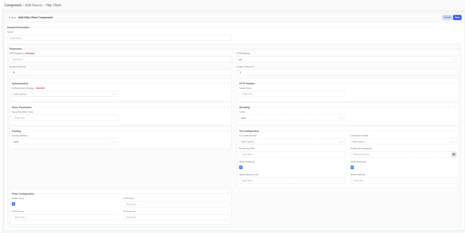Open the Component breadcrumb link
The height and width of the screenshot is (233, 465).
pyautogui.click(x=13, y=5)
